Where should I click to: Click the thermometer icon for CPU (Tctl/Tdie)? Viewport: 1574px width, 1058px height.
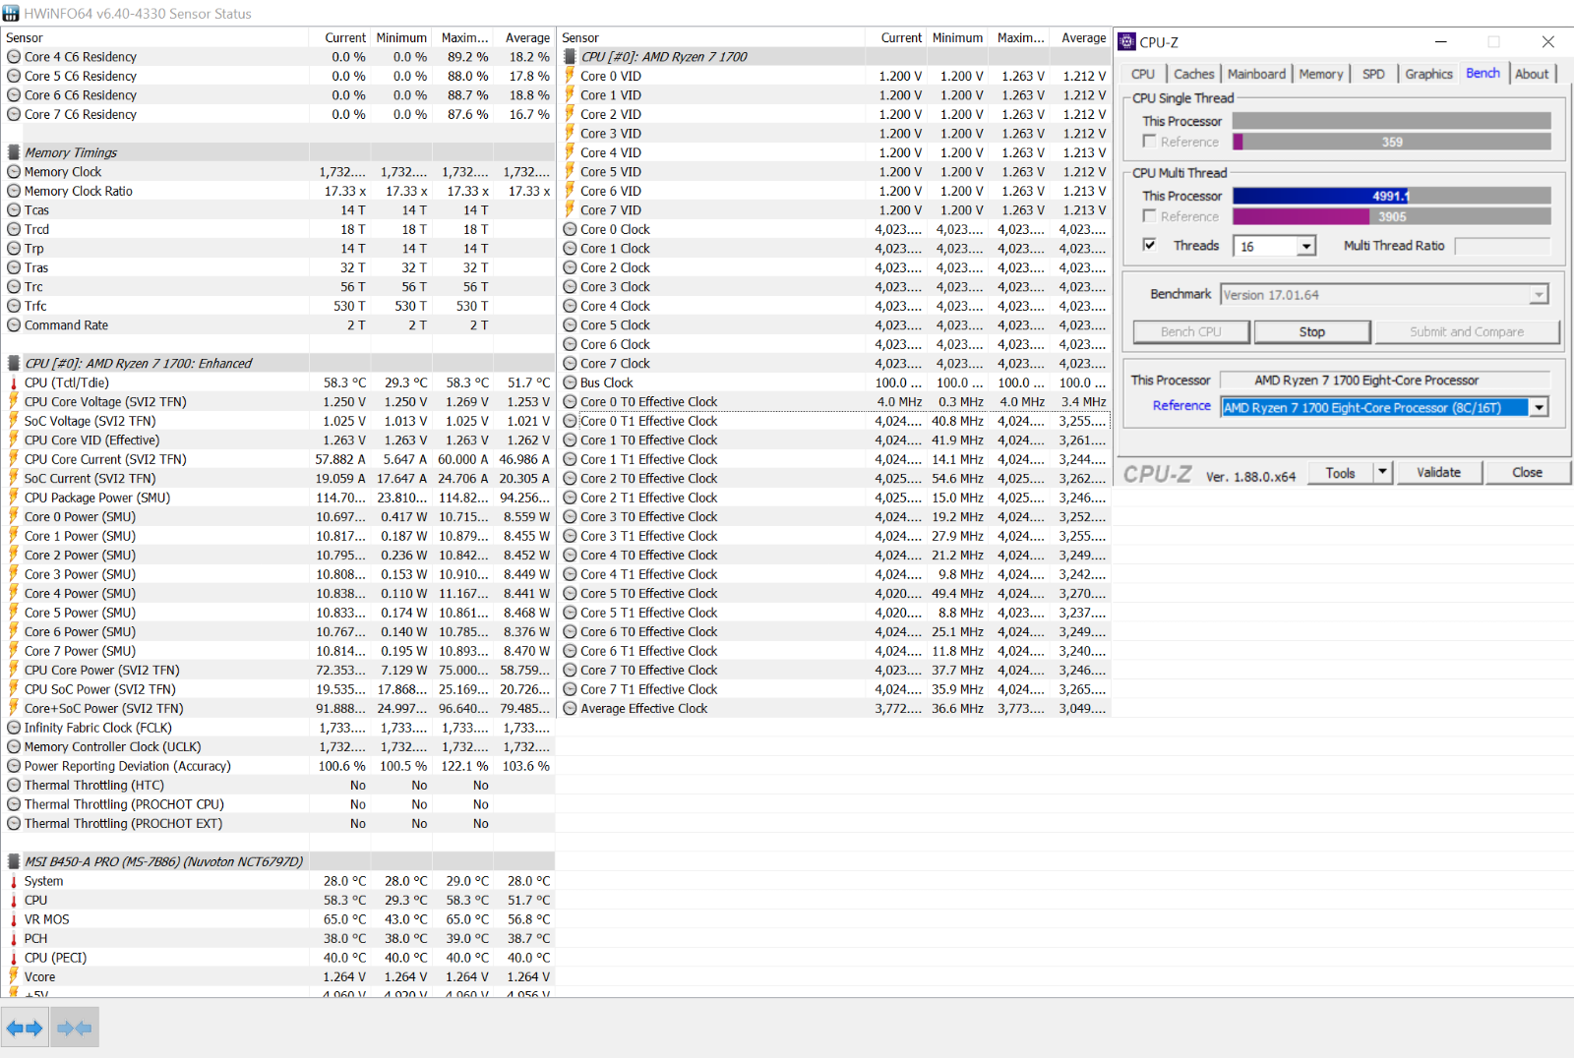coord(14,382)
